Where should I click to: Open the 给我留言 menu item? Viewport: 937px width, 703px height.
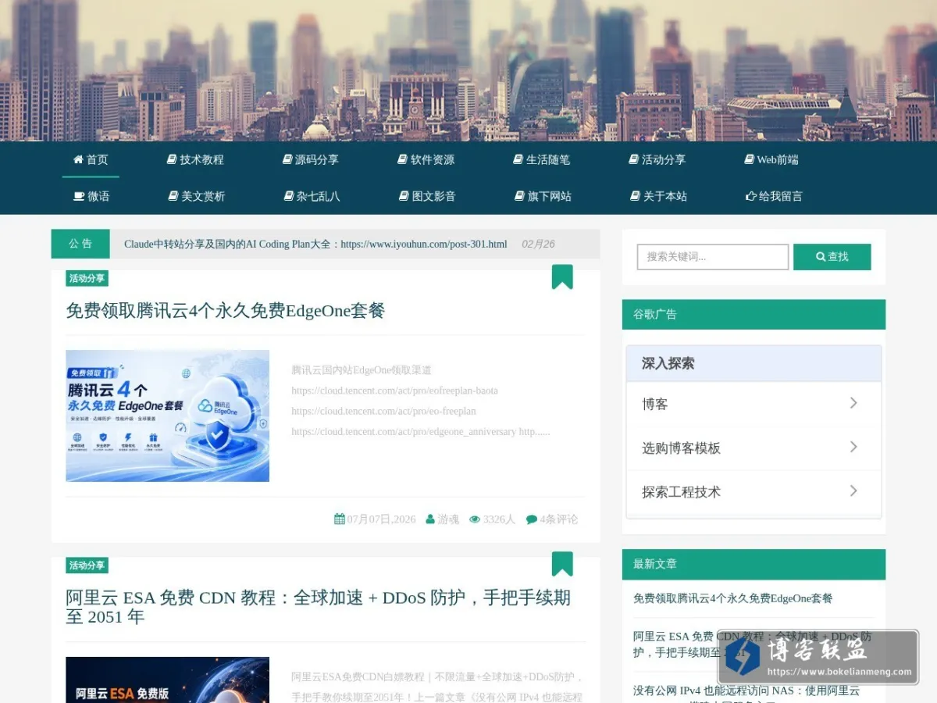(x=775, y=196)
